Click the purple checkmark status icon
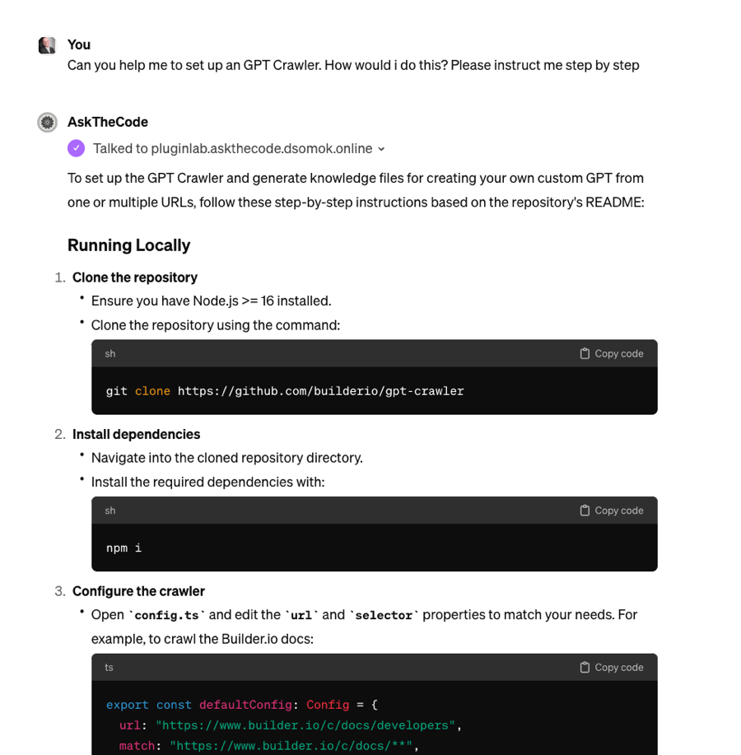This screenshot has width=741, height=755. click(76, 148)
